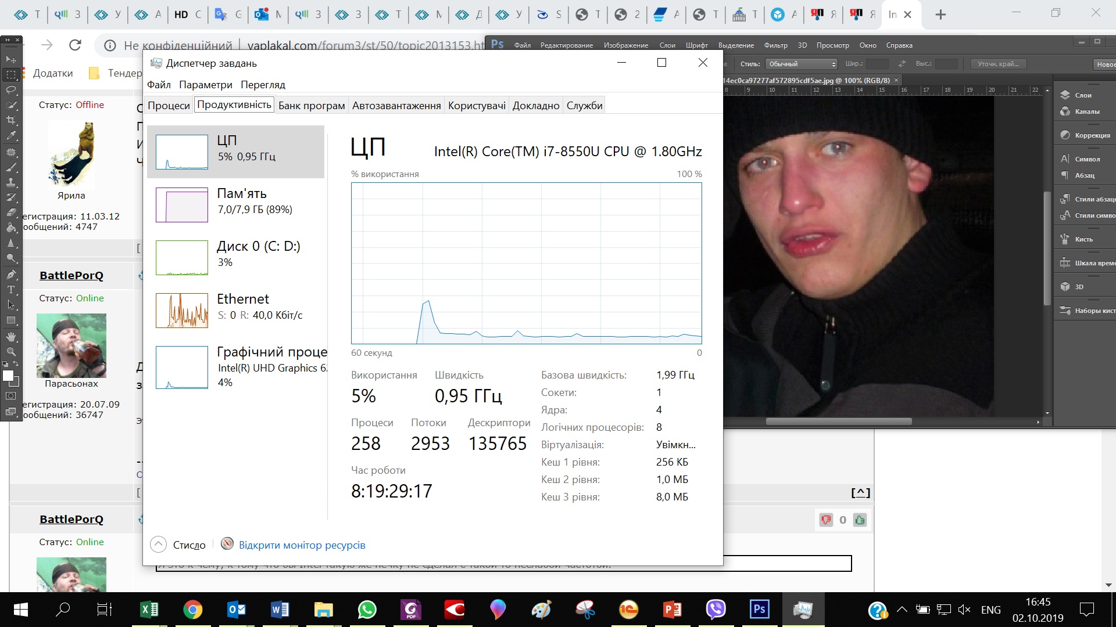Open Excel from the taskbar

(149, 610)
